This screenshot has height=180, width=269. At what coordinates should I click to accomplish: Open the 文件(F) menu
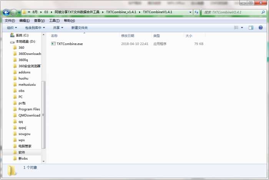[10, 21]
